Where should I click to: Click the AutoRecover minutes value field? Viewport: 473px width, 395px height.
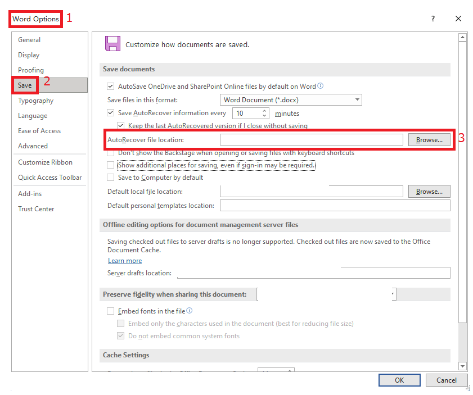(x=247, y=113)
